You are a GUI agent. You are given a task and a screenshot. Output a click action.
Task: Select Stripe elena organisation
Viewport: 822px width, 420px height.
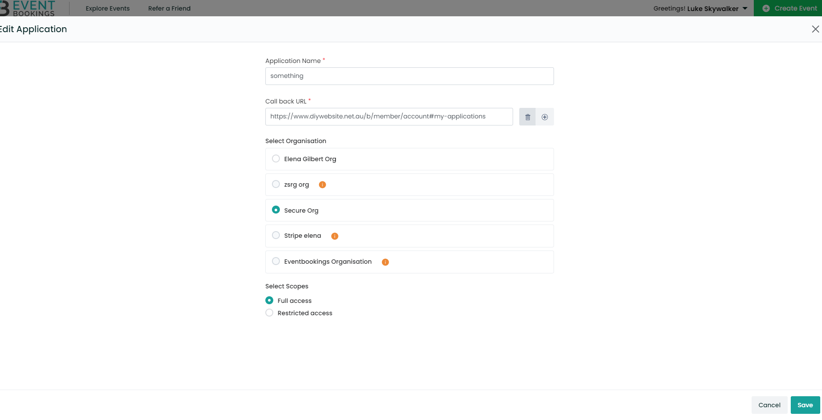tap(276, 236)
